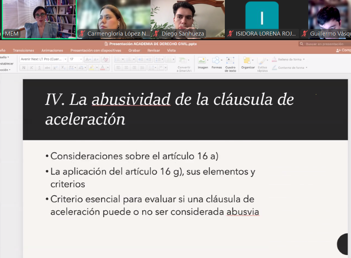Insert a picture with the Imagen icon

click(202, 62)
